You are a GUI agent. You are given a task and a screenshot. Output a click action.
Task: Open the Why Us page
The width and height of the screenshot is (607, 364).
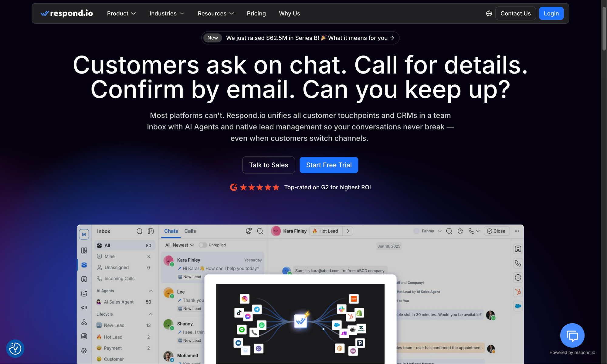click(x=289, y=13)
